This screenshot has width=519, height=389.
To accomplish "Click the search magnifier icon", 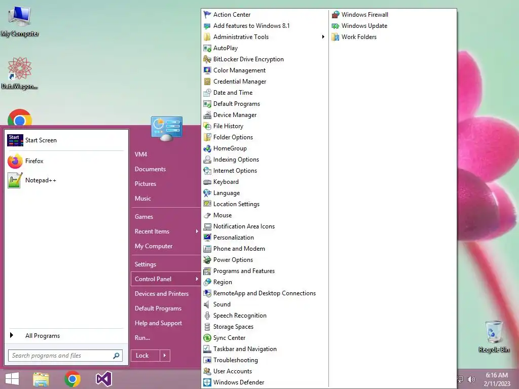I will pos(116,356).
